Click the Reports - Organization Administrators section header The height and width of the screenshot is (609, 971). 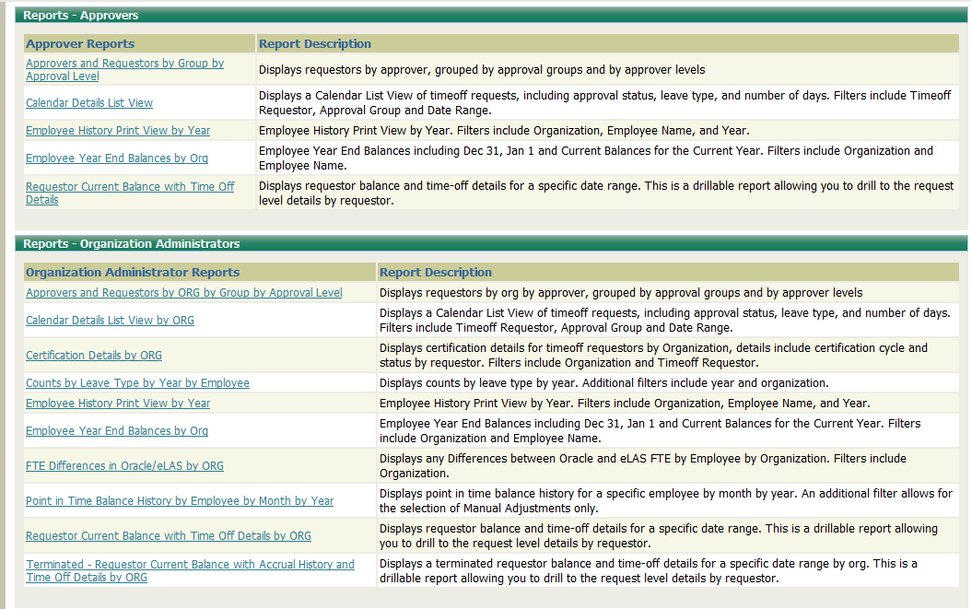(x=131, y=244)
